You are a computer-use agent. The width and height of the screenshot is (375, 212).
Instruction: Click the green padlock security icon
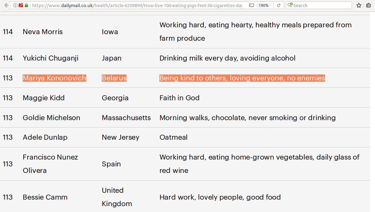coord(26,5)
